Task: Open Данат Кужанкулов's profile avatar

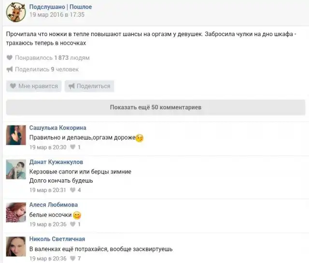Action: pos(16,170)
